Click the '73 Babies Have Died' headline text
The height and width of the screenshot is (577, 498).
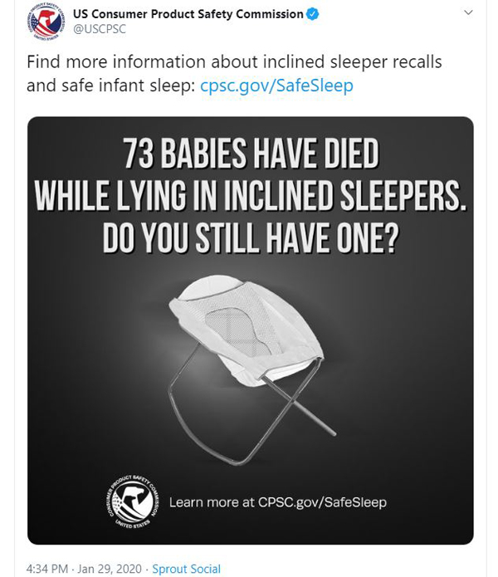(251, 154)
